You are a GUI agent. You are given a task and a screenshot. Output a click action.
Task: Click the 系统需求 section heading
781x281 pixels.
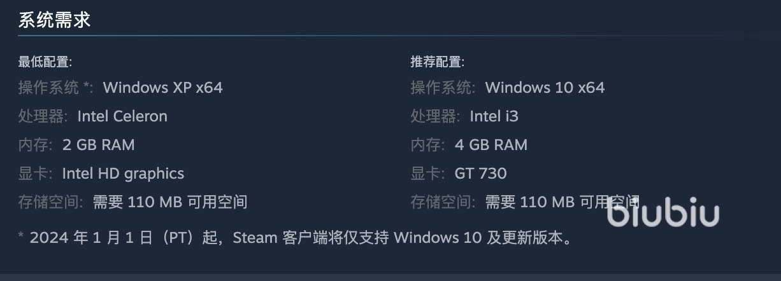click(x=54, y=20)
